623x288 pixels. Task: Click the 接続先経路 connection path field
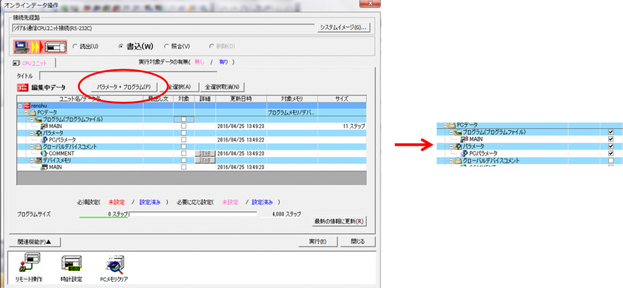(164, 29)
